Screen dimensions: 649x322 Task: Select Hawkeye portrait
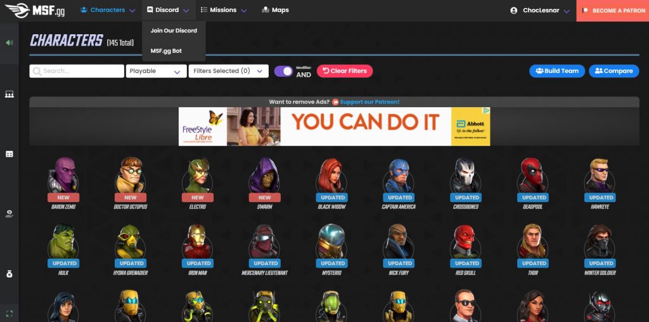click(600, 175)
